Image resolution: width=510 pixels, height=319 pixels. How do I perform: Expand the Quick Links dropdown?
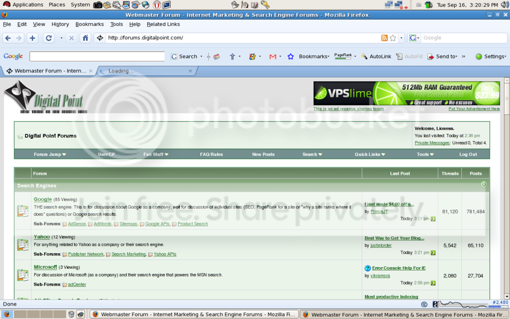tap(370, 155)
